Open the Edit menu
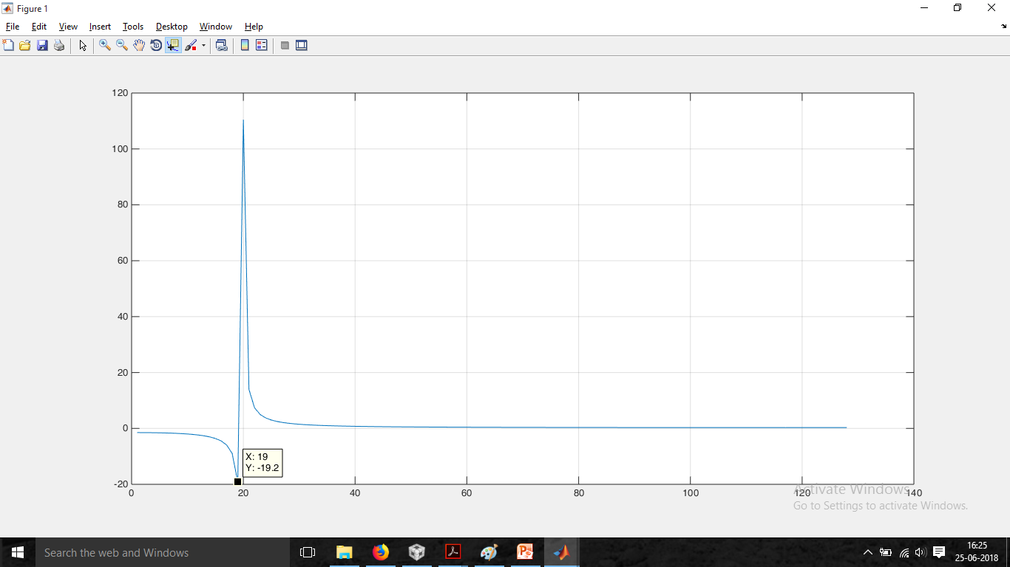Viewport: 1010px width, 567px height. coord(39,27)
